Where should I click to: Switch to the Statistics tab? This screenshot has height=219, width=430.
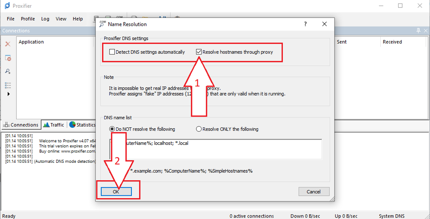tap(82, 125)
